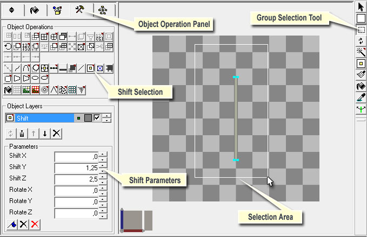Click the red X button under Parameters
This screenshot has width=367, height=237.
pos(35,225)
